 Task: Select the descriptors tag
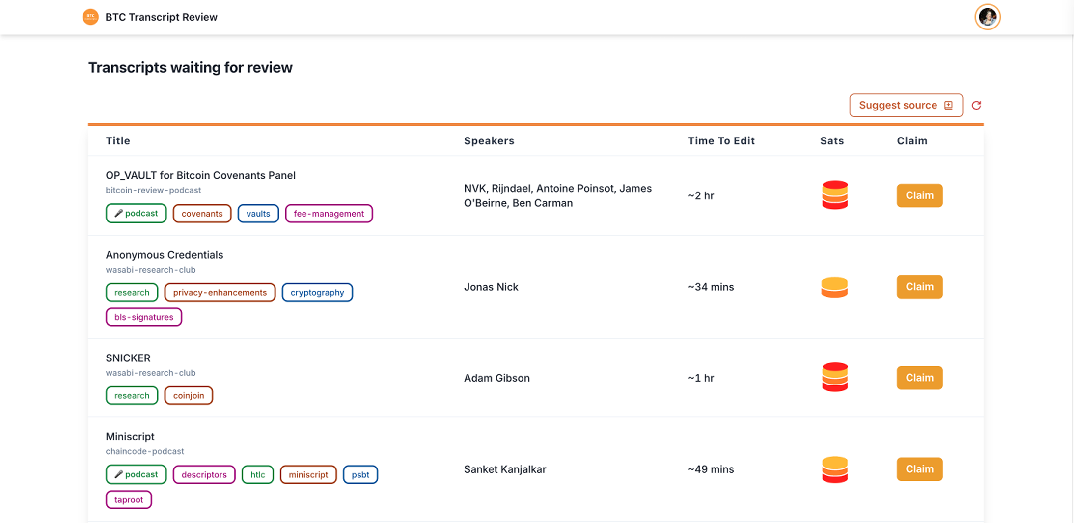pyautogui.click(x=204, y=474)
